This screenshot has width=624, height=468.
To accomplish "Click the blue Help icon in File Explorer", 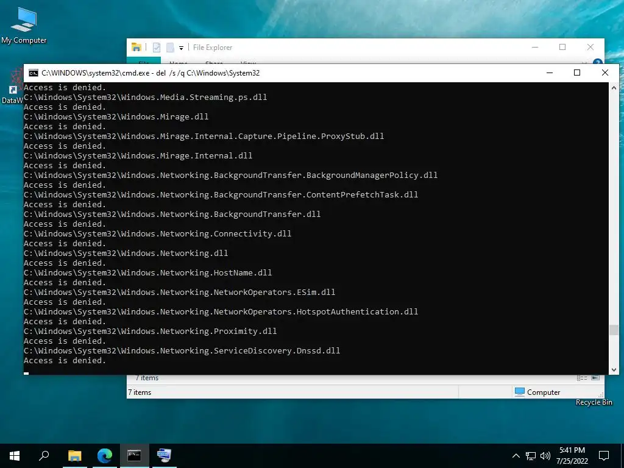I will pos(597,62).
